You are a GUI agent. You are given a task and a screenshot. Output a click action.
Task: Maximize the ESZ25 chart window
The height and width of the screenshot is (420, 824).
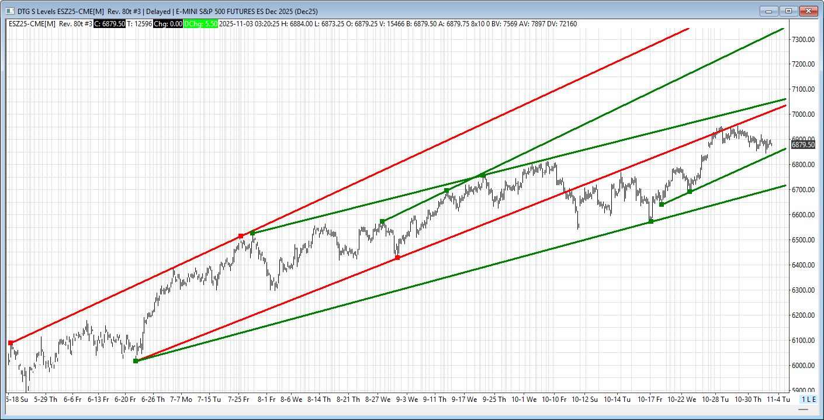788,11
